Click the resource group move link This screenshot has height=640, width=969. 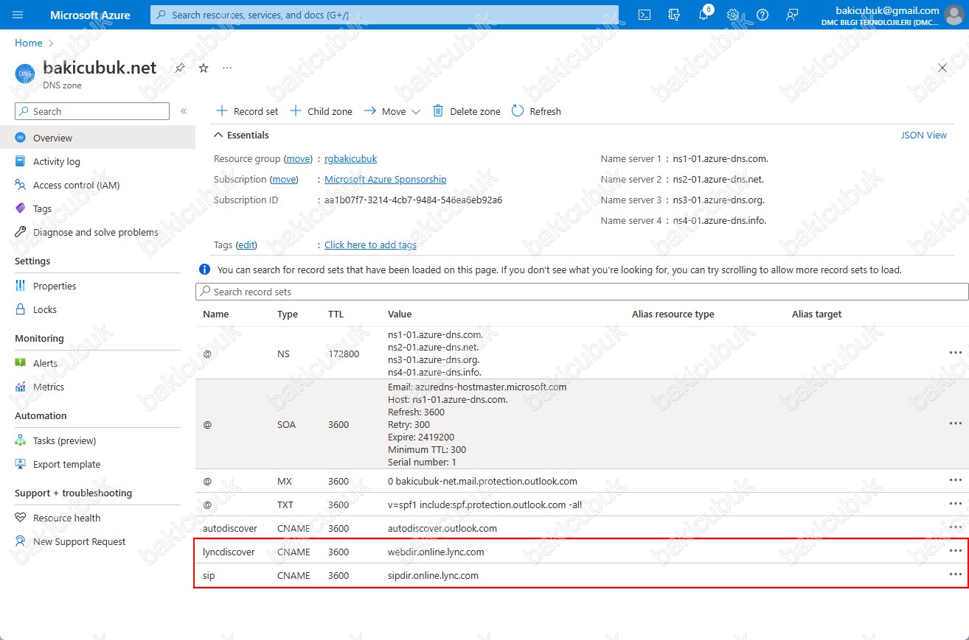(x=299, y=158)
